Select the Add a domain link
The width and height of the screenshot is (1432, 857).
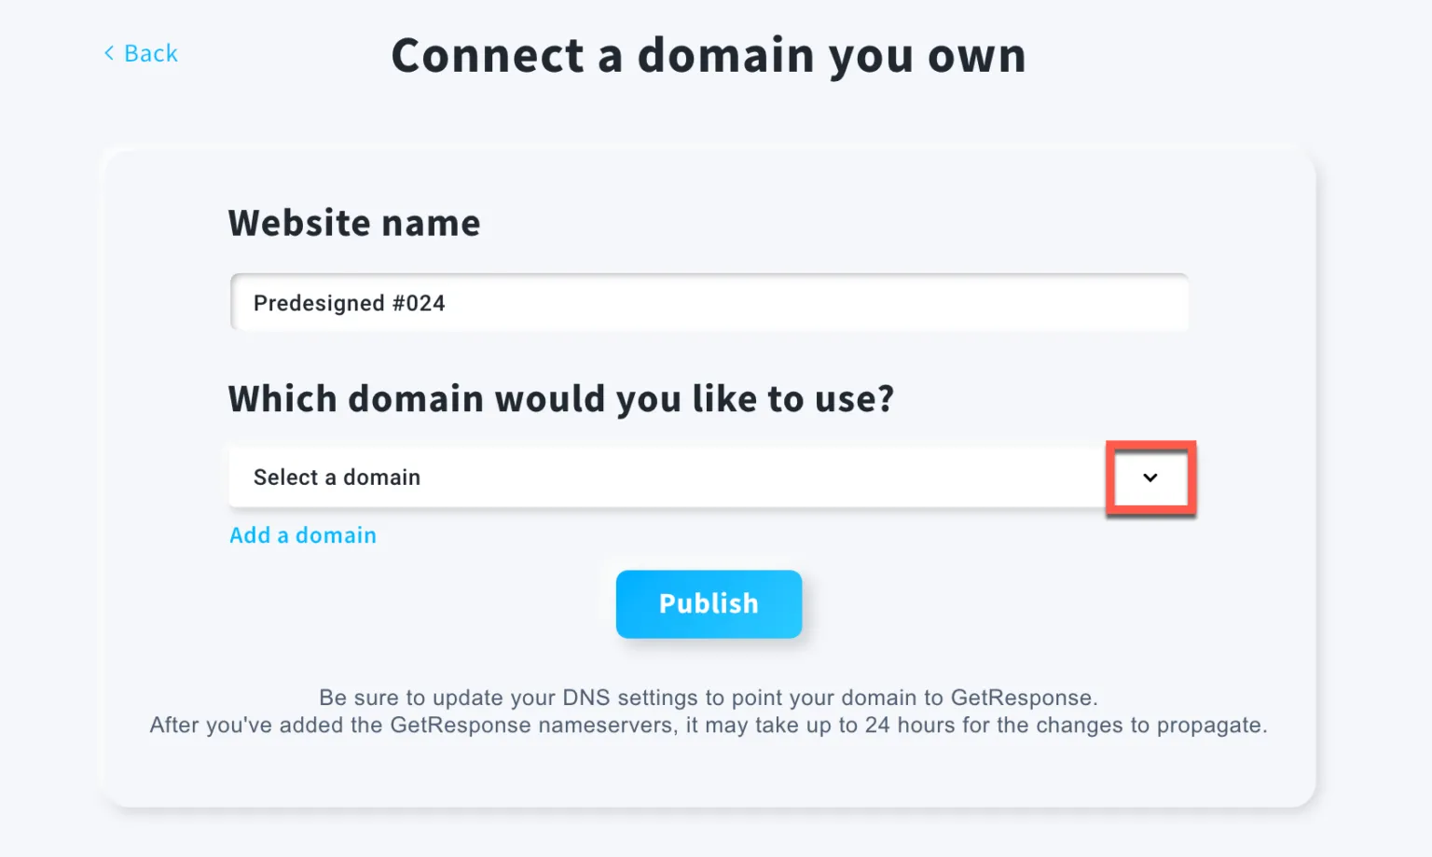302,534
